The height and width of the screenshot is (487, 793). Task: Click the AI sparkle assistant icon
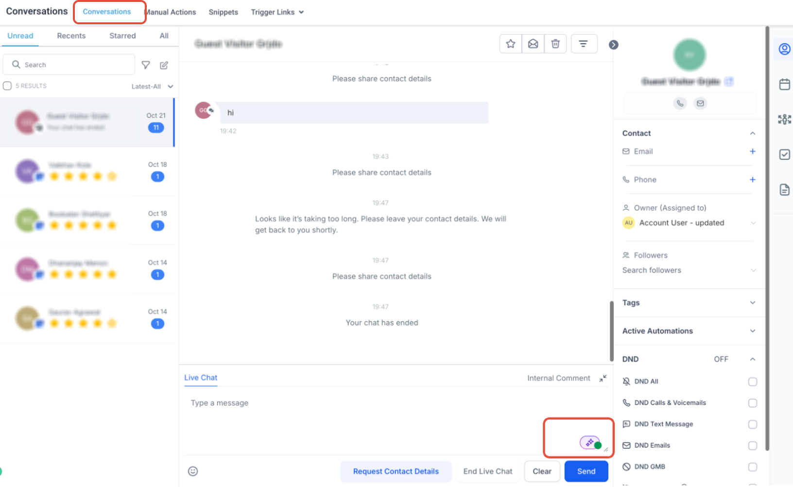tap(590, 443)
